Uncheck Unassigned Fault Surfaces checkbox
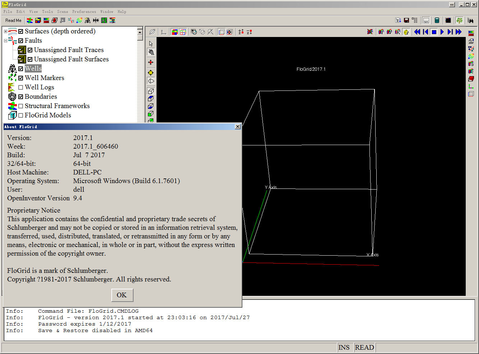The height and width of the screenshot is (354, 479). pyautogui.click(x=30, y=59)
